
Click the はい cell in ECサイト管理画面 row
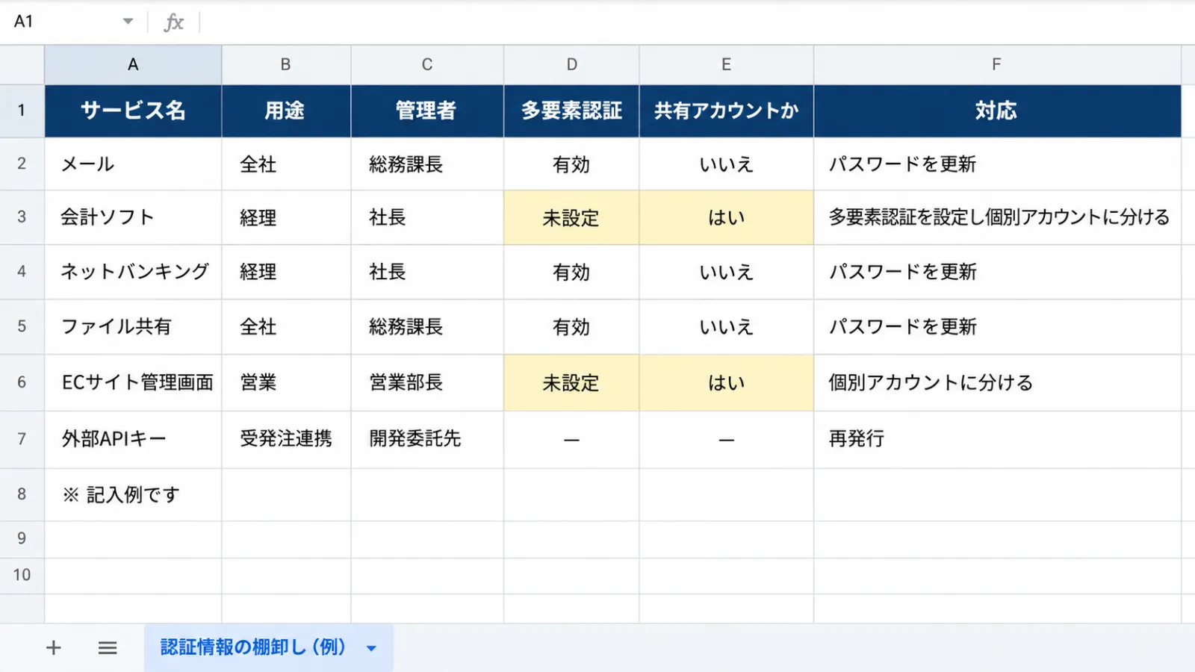click(726, 382)
